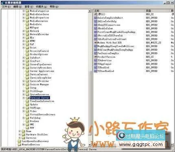
Task: Open the 编辑(E) menu
Action: 17,6
